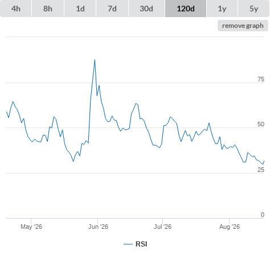Click the May '26 axis label
The image size is (270, 259).
click(x=31, y=227)
